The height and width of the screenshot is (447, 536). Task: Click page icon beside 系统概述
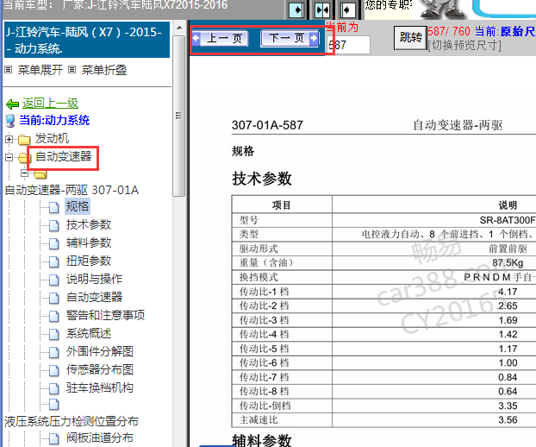pyautogui.click(x=53, y=334)
